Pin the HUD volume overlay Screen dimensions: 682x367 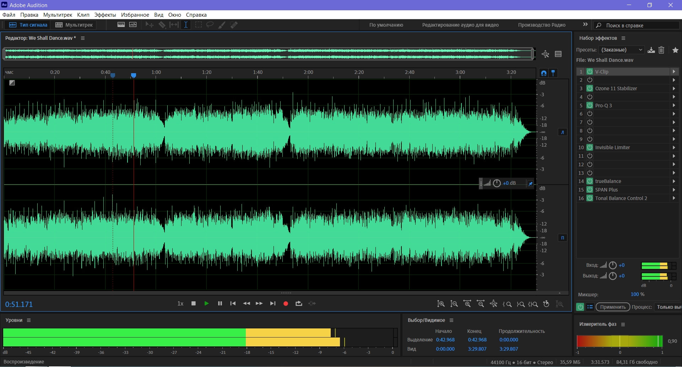530,184
